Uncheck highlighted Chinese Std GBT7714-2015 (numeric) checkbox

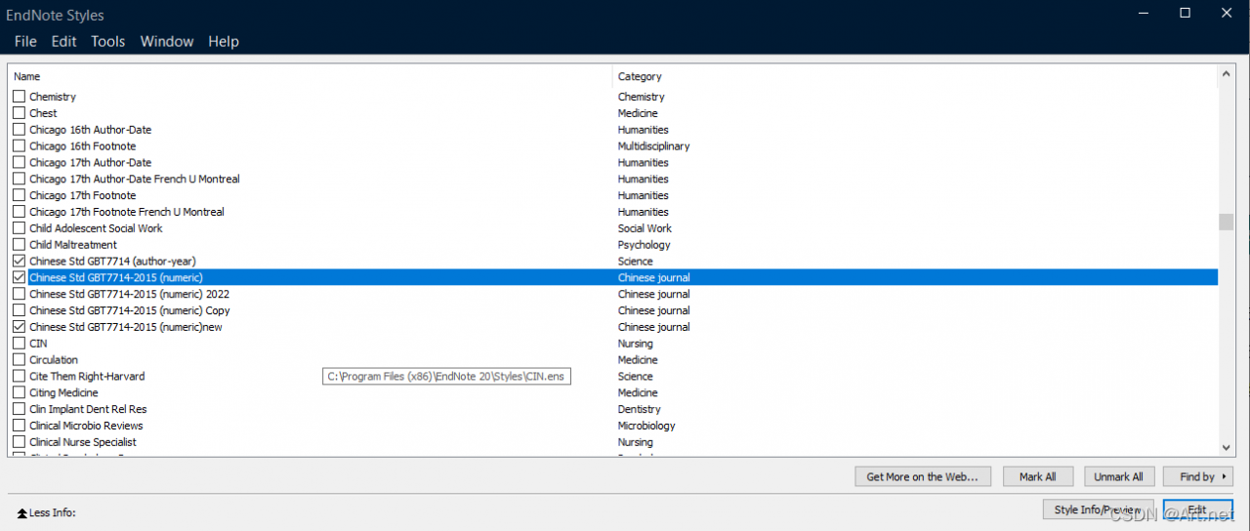point(19,278)
